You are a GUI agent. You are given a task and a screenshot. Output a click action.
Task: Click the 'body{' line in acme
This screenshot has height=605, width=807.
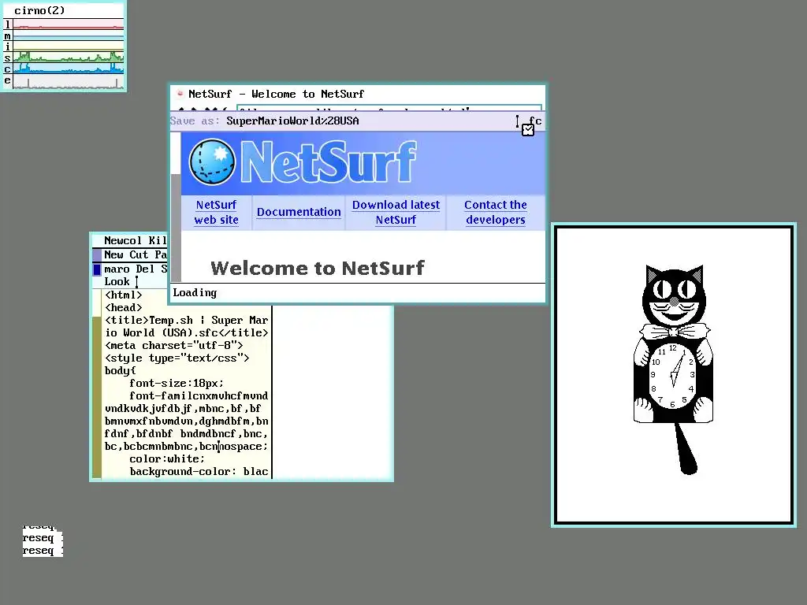[120, 370]
